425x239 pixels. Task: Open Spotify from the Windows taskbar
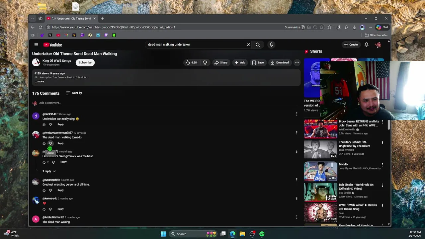pyautogui.click(x=262, y=234)
